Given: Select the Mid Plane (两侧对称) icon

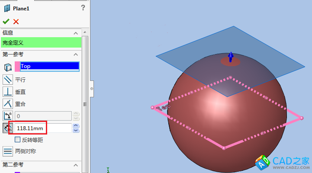Looking at the screenshot, I should click(8, 151).
